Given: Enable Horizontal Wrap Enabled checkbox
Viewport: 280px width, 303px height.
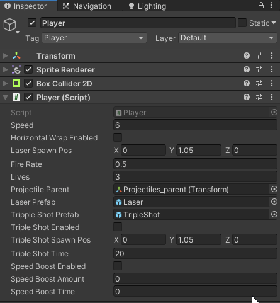Looking at the screenshot, I should (x=118, y=137).
